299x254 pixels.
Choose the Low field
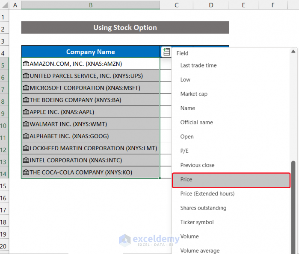(x=231, y=80)
